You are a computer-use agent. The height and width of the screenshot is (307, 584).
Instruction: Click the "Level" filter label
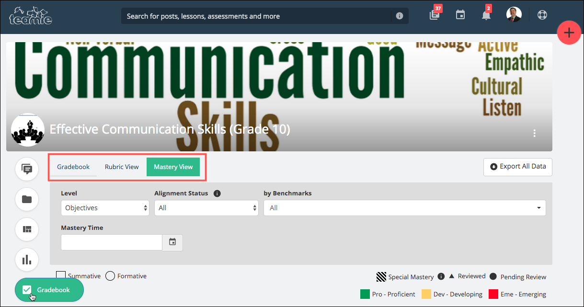(x=69, y=193)
